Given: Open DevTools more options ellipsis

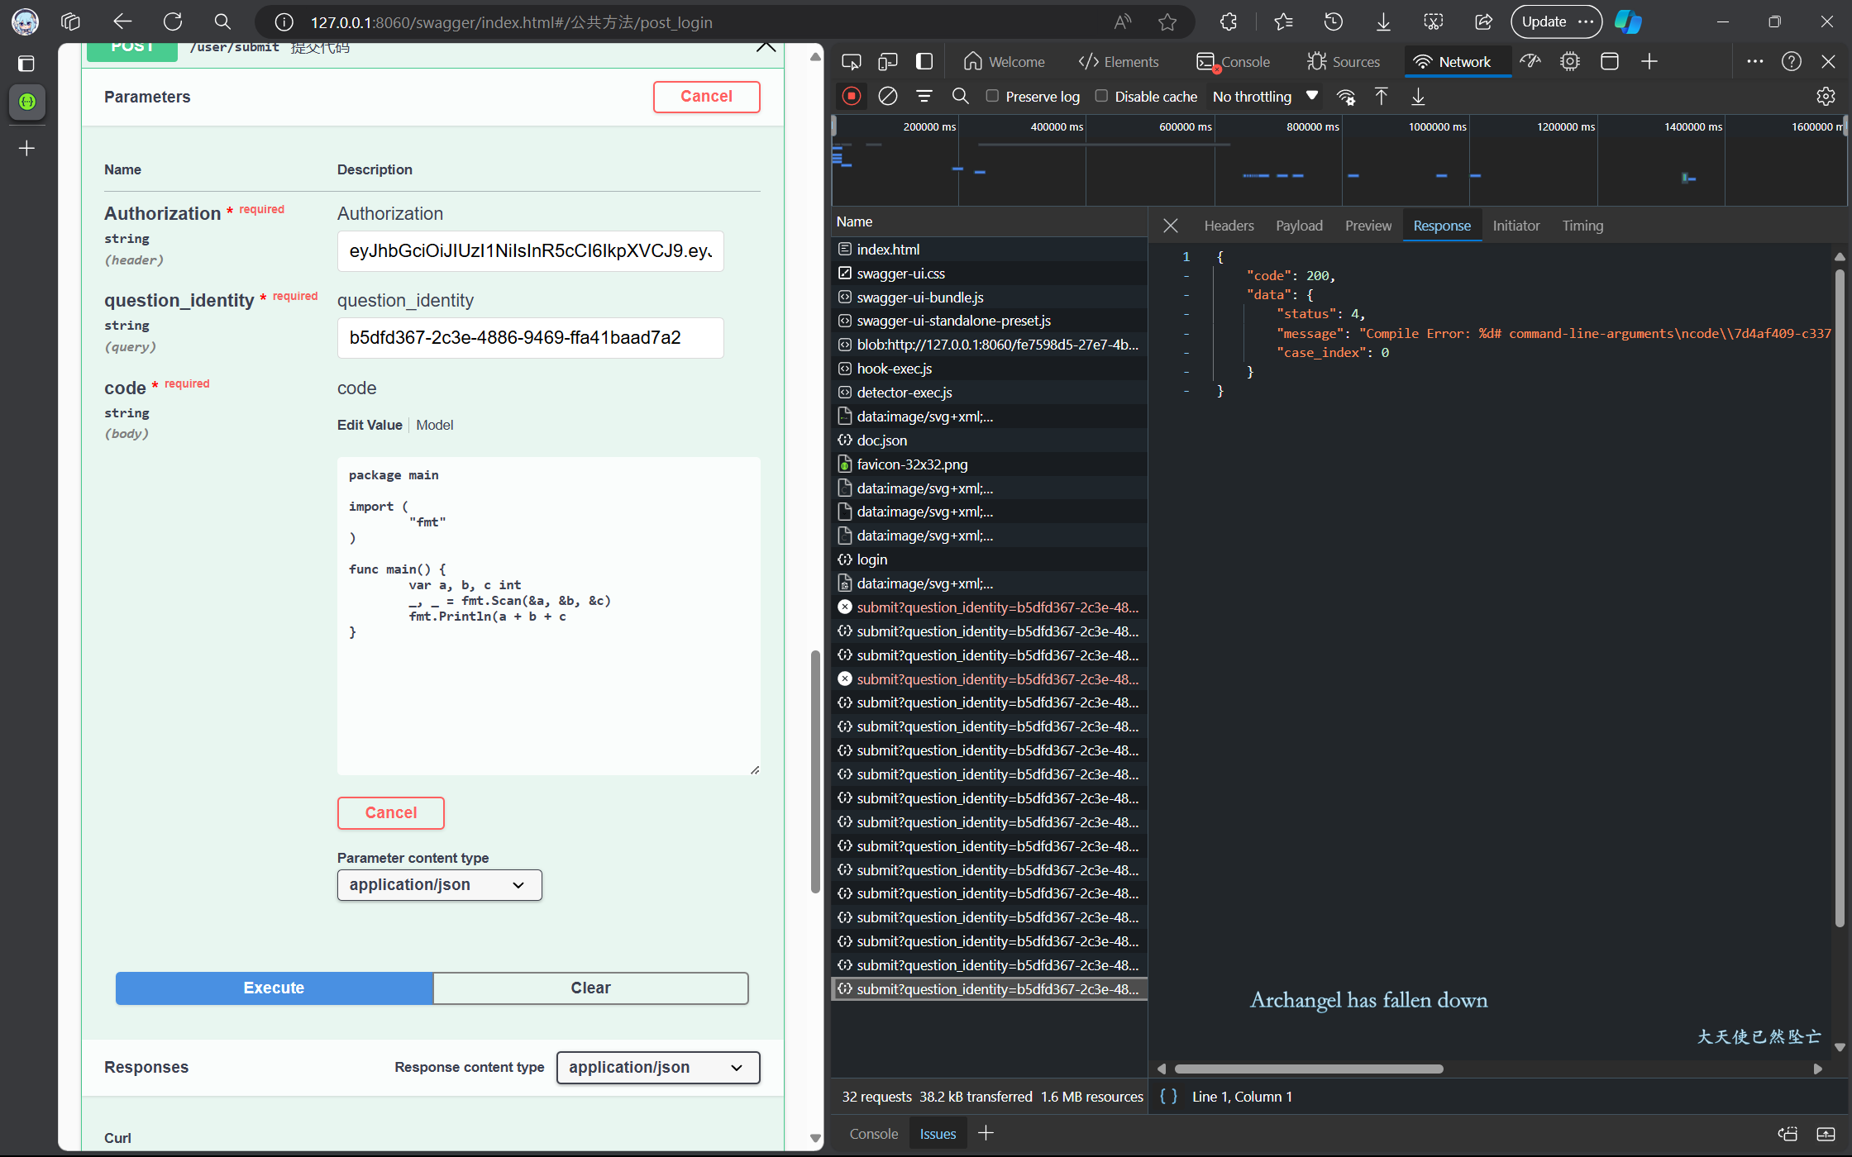Looking at the screenshot, I should [1755, 62].
